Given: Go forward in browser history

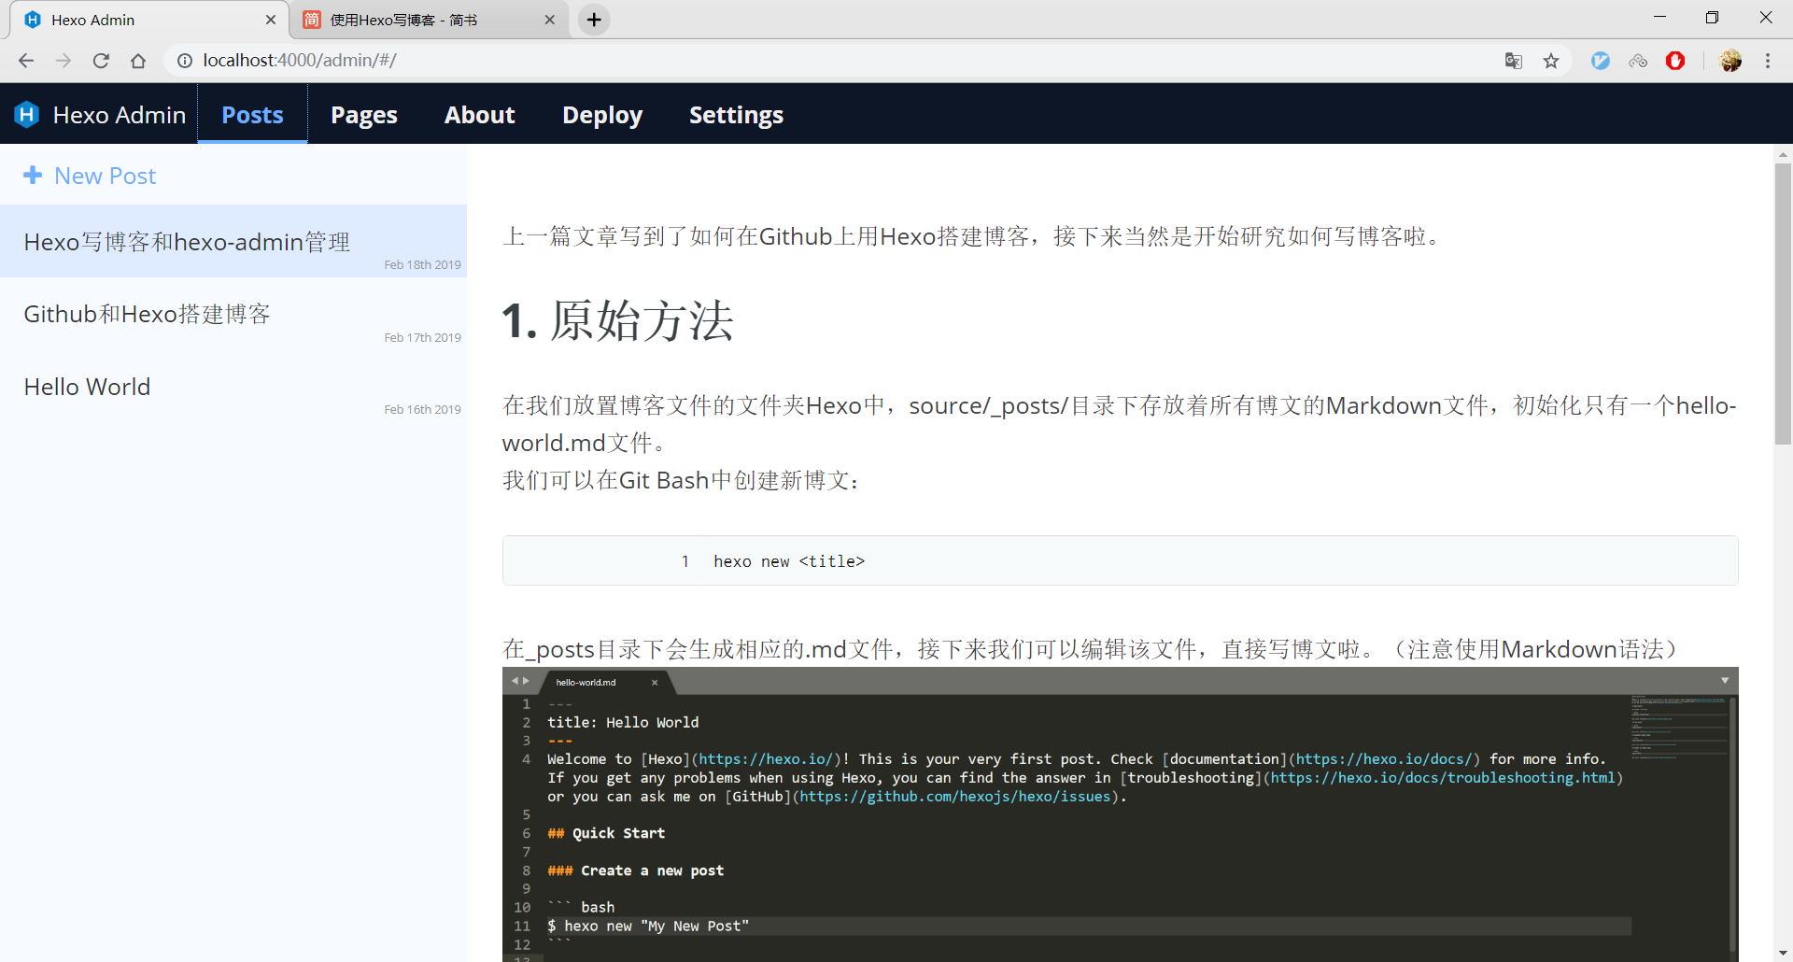Looking at the screenshot, I should coord(64,61).
